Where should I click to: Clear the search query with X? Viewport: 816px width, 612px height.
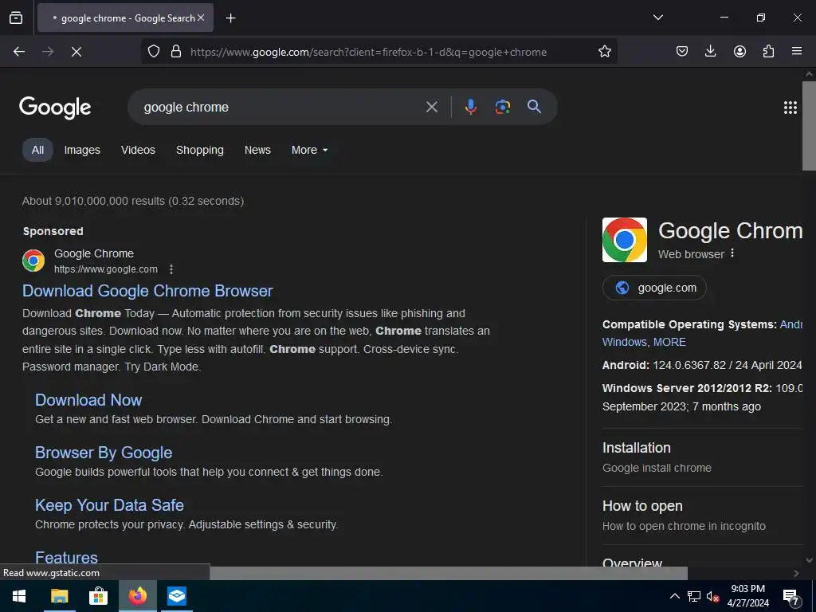point(431,107)
